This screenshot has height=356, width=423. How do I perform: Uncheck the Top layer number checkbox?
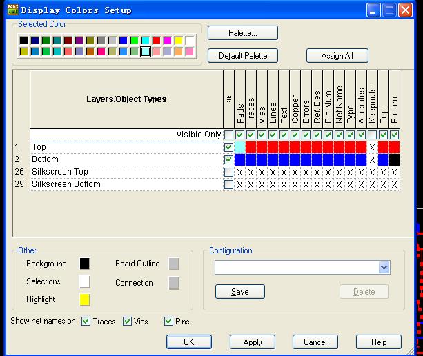[x=228, y=147]
